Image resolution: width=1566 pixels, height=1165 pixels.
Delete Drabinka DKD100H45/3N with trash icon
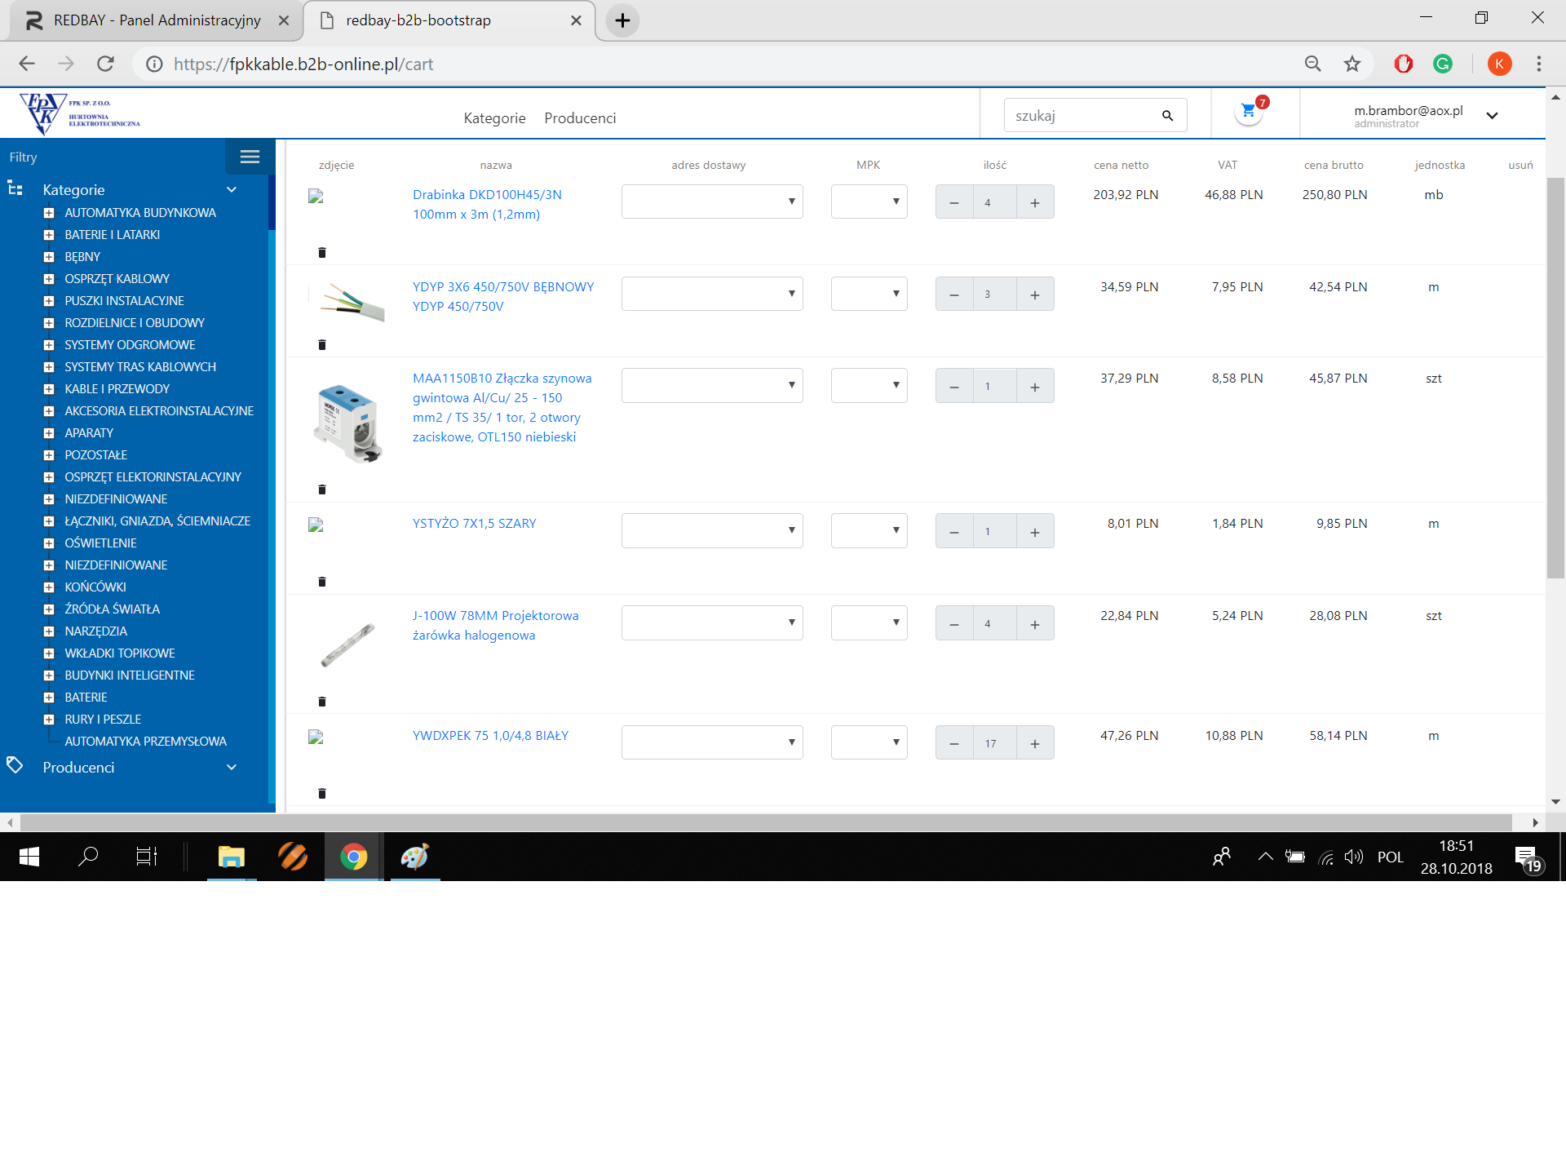click(321, 253)
